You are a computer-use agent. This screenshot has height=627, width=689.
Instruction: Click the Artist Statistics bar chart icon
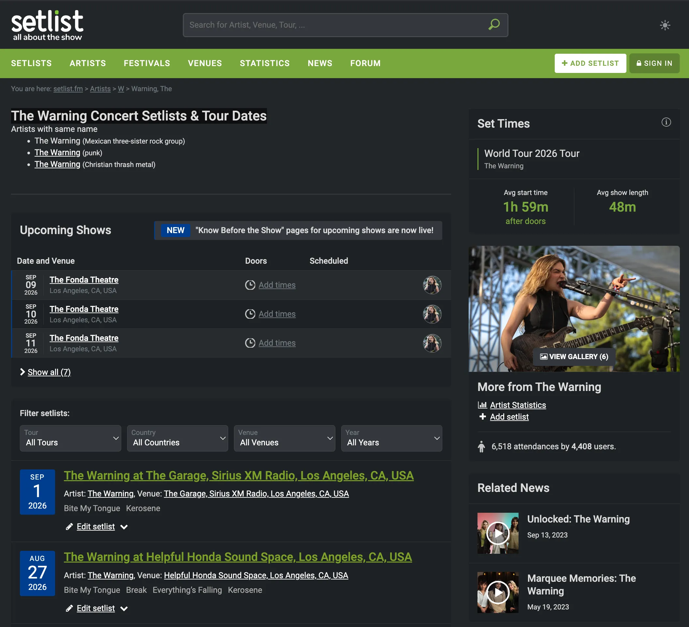[x=482, y=405]
